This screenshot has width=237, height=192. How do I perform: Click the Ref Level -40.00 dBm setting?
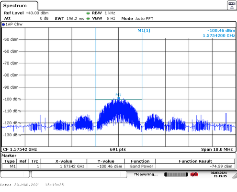point(26,13)
